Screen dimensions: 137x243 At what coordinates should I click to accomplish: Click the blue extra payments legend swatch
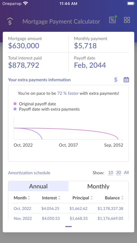tap(15, 109)
